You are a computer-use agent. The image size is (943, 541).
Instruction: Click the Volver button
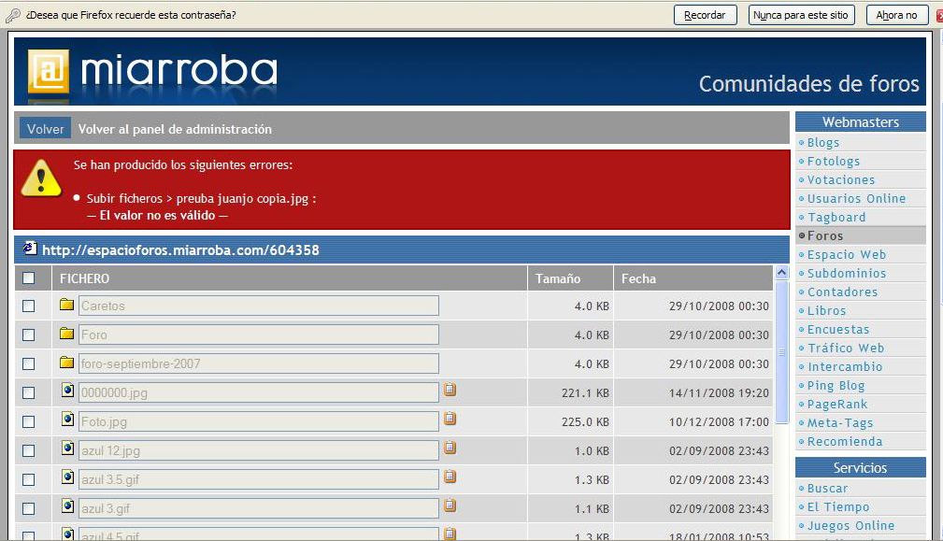pos(45,129)
